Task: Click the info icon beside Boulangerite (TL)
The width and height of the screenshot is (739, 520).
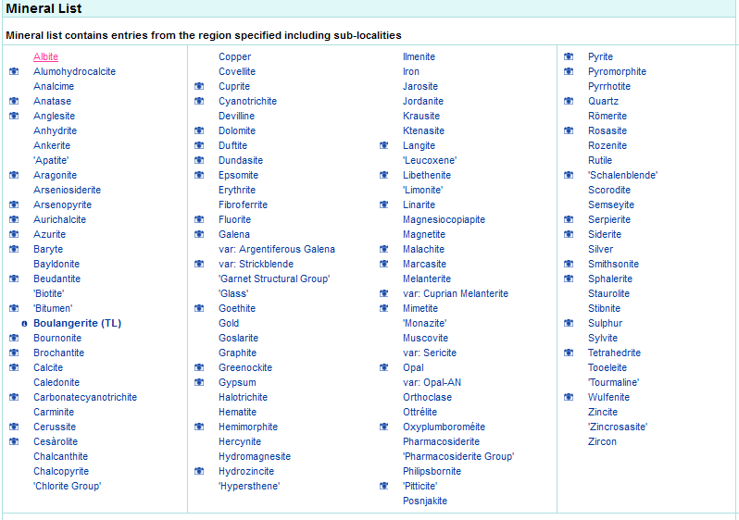Action: [x=24, y=324]
